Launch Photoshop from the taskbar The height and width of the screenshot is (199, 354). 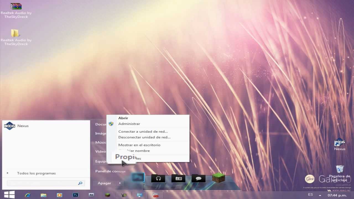75,195
